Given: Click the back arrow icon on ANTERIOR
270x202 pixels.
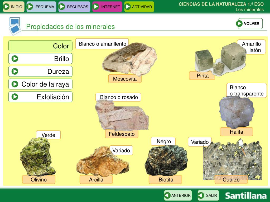Looking at the screenshot, I should [x=167, y=195].
